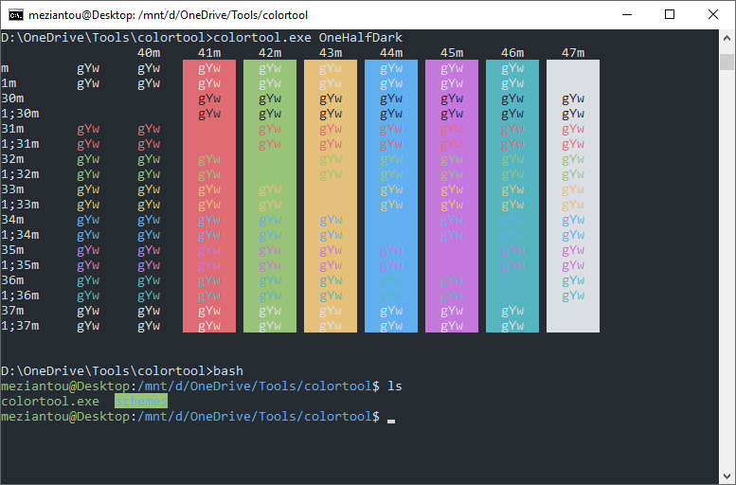Click the scrollbar down arrow
The width and height of the screenshot is (736, 485).
point(727,476)
